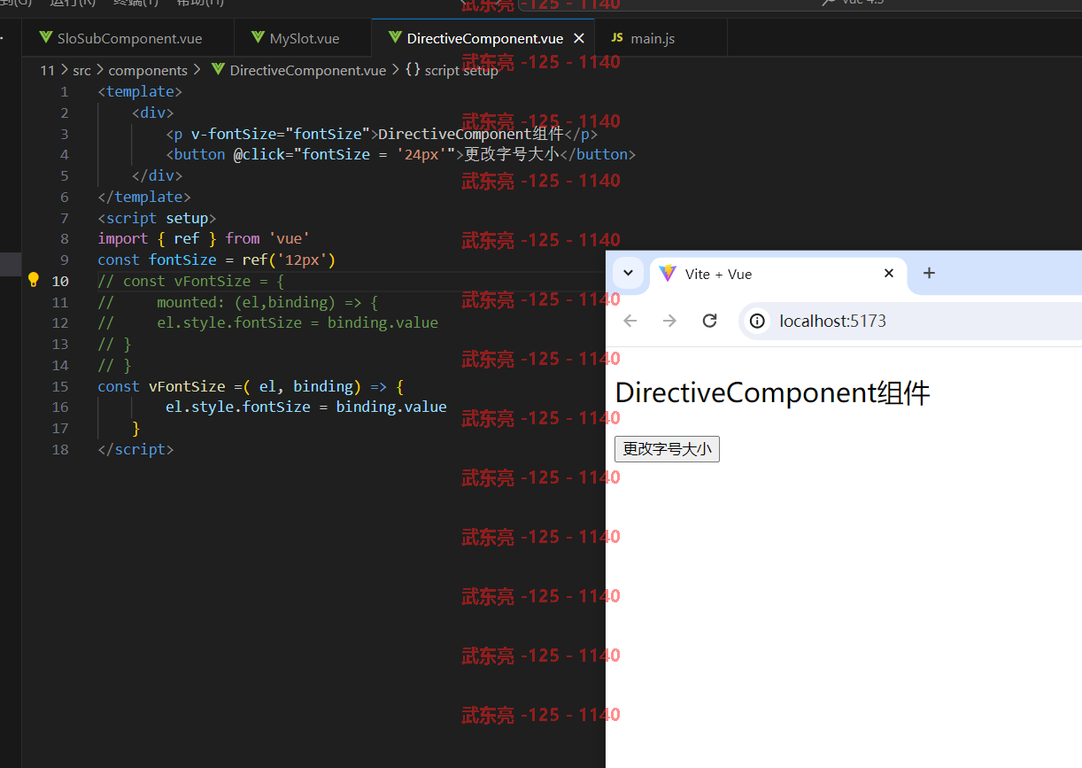This screenshot has height=768, width=1082.
Task: Click the 'import { ref } from' code line
Action: coord(204,238)
